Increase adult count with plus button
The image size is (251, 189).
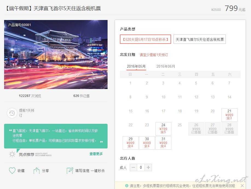148,168
